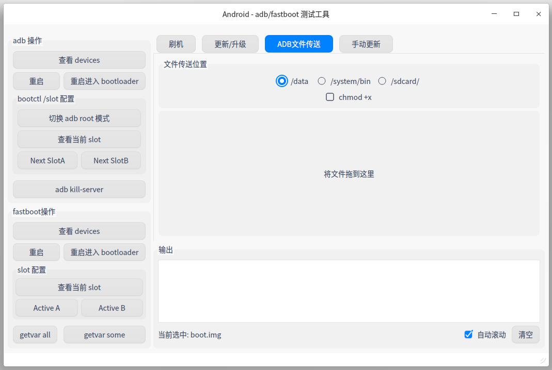552x370 pixels.
Task: Click inside the 输出 text area
Action: coord(349,291)
